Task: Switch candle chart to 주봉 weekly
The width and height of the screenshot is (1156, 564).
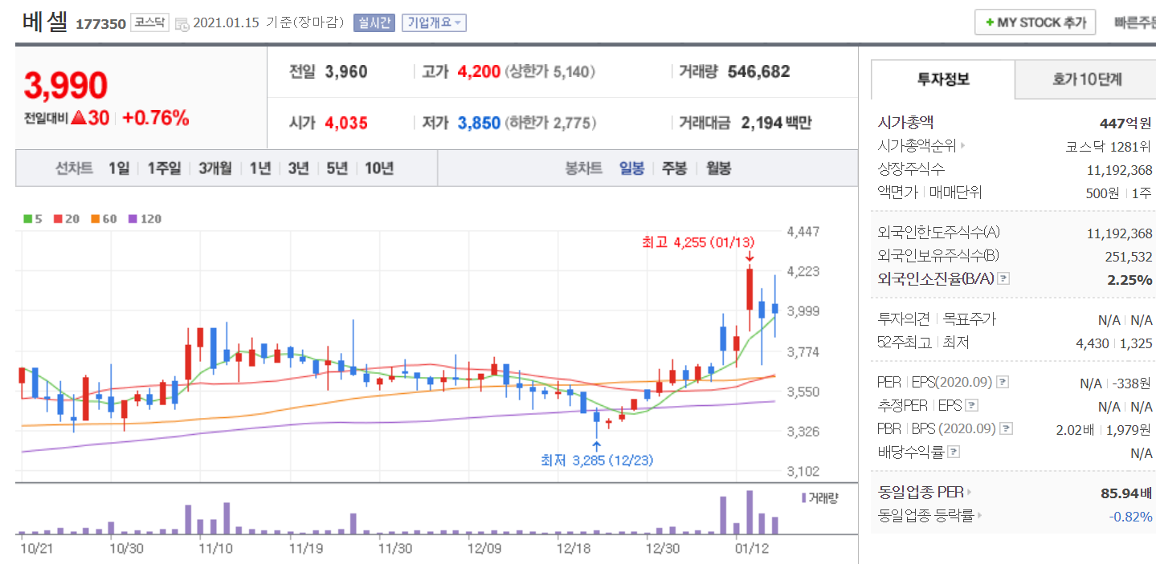Action: point(674,168)
